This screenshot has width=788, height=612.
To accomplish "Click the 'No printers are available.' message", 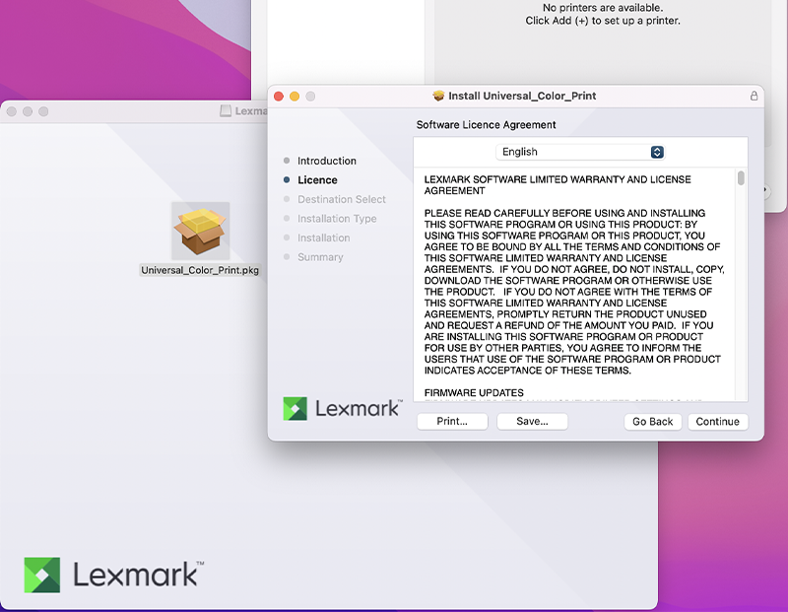I will point(603,8).
